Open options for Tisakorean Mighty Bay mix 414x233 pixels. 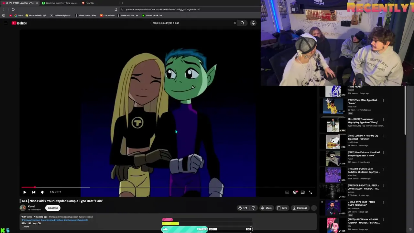tap(383, 119)
